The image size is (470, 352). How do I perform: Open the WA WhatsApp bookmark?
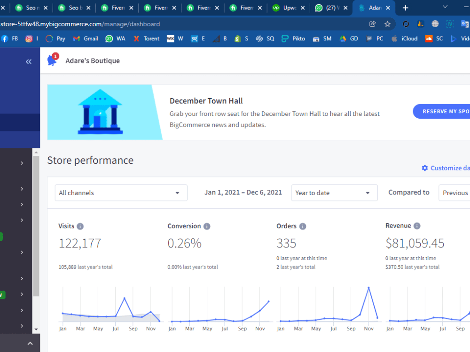pos(116,38)
